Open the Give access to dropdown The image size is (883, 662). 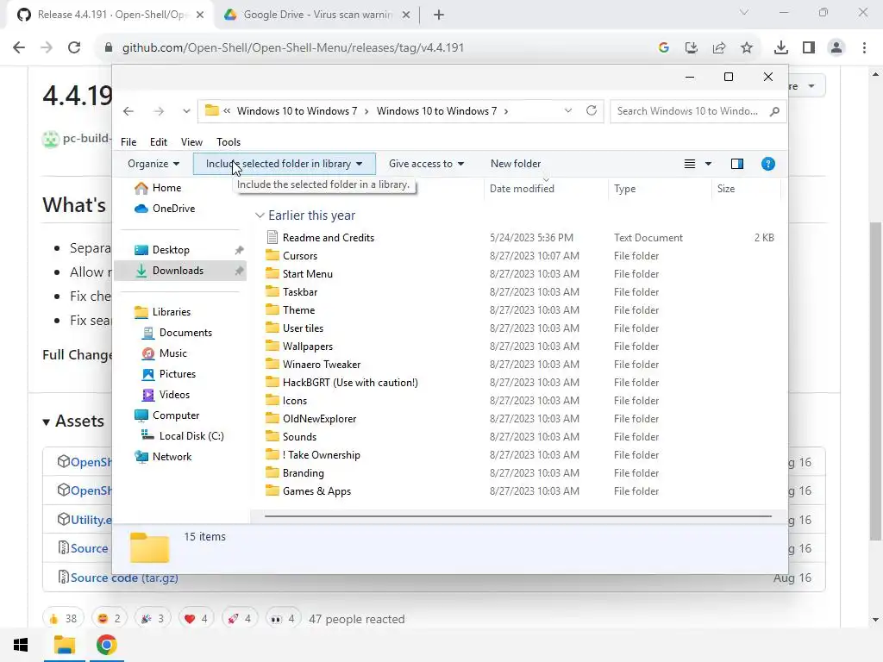426,164
